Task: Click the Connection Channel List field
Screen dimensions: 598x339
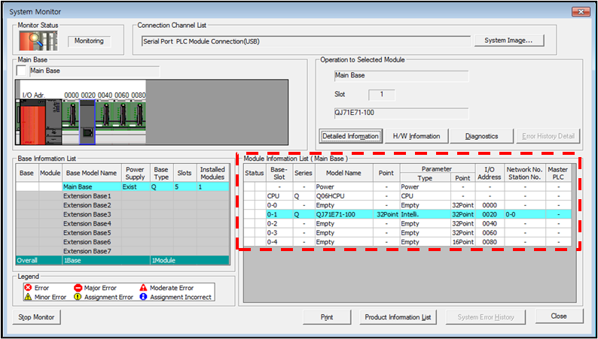Action: click(306, 41)
